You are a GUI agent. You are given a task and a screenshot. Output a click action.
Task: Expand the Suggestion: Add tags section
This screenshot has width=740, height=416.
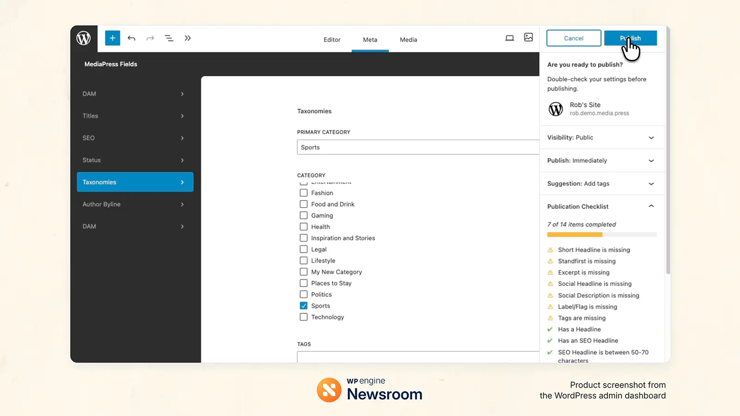pyautogui.click(x=651, y=184)
